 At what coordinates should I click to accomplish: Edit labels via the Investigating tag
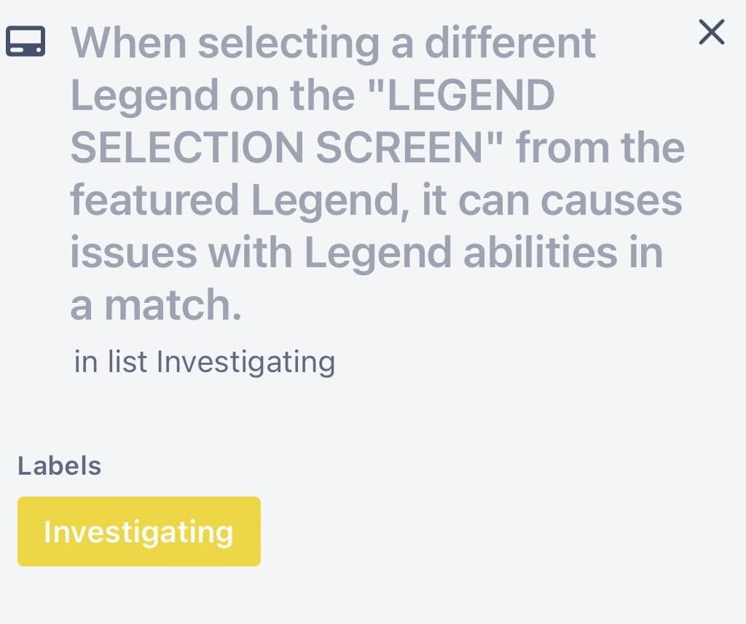[138, 532]
